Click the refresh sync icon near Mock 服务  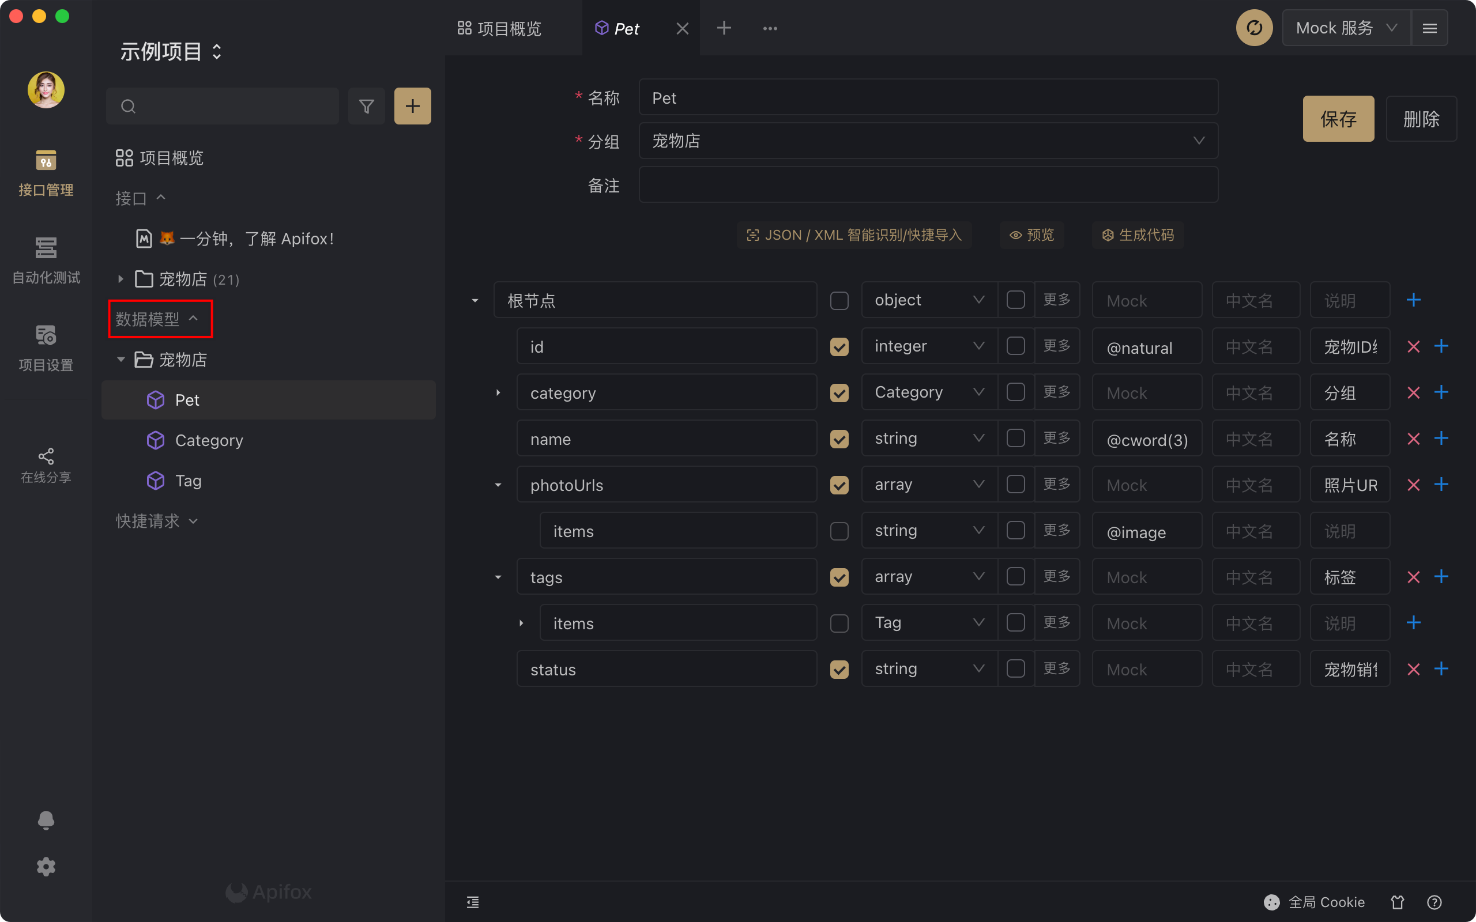point(1253,28)
